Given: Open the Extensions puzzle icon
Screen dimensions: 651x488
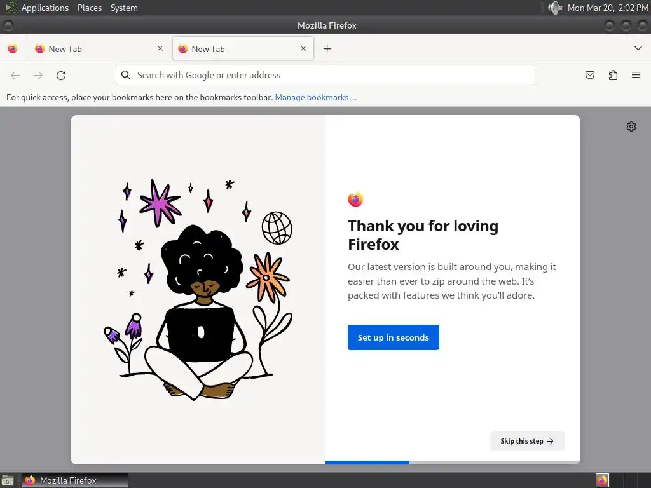Looking at the screenshot, I should point(613,75).
